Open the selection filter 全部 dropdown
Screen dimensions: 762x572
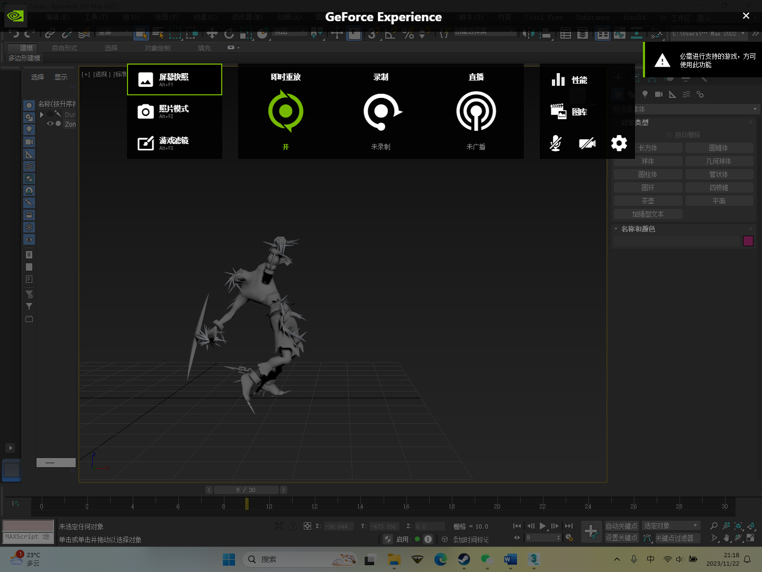pos(114,33)
